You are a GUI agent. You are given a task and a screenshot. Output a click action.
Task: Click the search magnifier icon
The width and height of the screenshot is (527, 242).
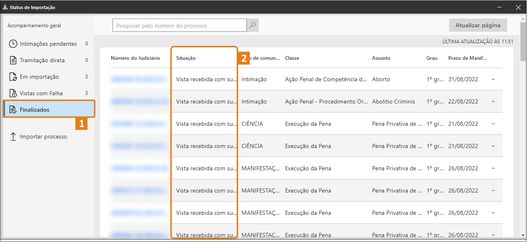[x=253, y=26]
